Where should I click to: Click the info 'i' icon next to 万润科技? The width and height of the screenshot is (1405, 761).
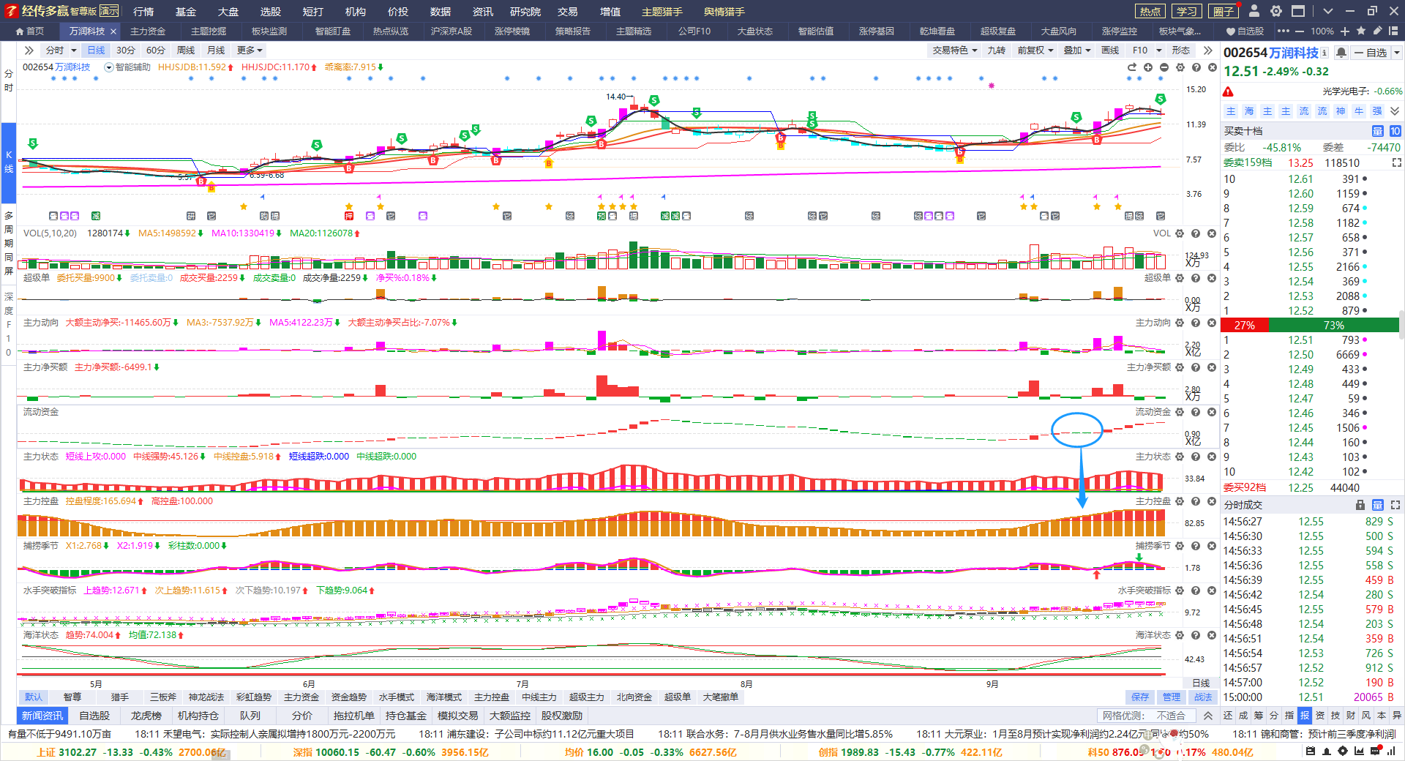coord(1325,53)
